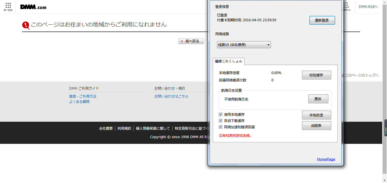The image size is (387, 183).
Task: Expand the 线路10 (华东推荐) network line dropdown
Action: (x=244, y=45)
